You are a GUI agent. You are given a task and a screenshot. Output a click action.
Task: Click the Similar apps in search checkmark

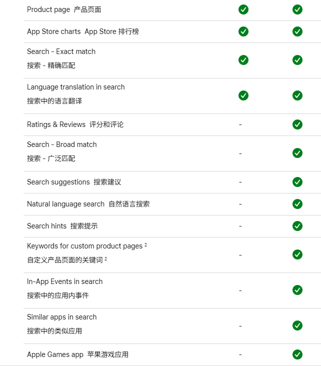click(x=297, y=325)
